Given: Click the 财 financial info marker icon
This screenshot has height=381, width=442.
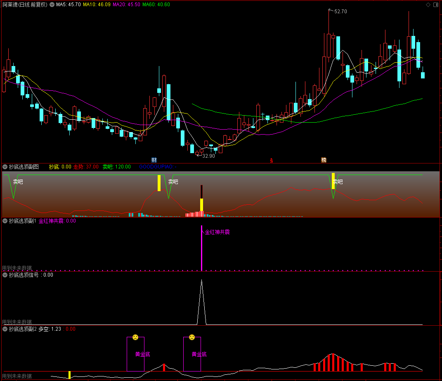Looking at the screenshot, I should click(154, 160).
